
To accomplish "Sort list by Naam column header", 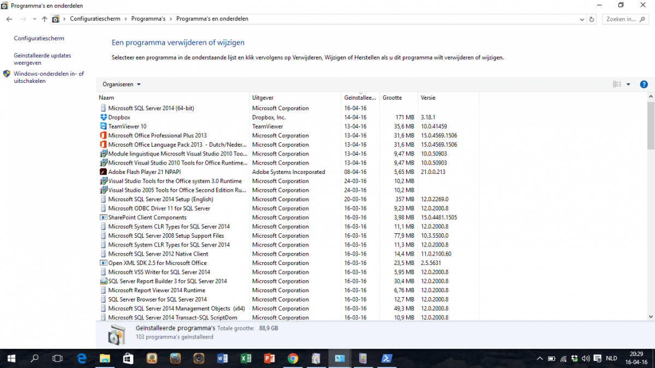I will (x=106, y=98).
